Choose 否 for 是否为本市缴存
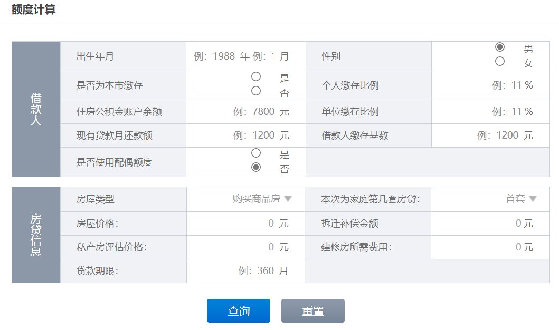 coord(256,91)
